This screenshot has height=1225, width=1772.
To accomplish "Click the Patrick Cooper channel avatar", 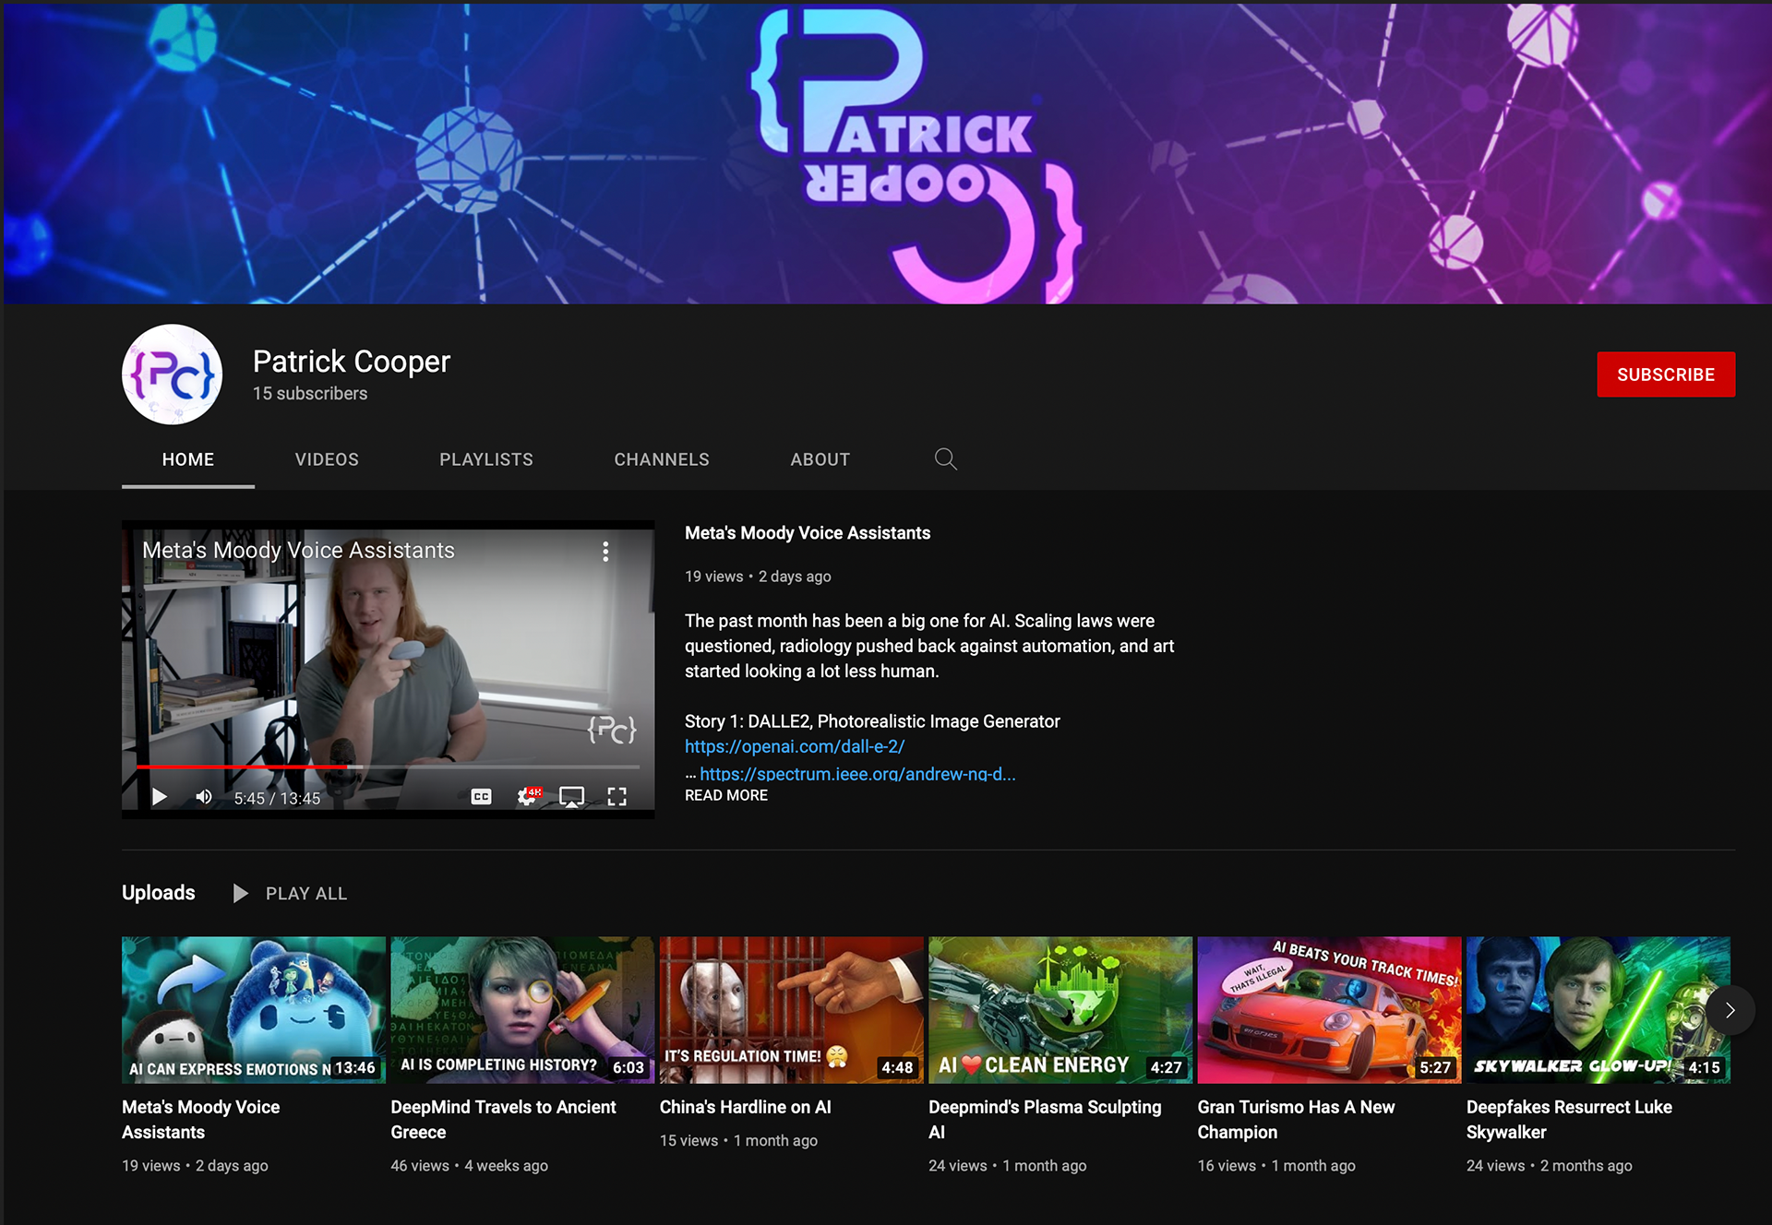I will click(172, 374).
